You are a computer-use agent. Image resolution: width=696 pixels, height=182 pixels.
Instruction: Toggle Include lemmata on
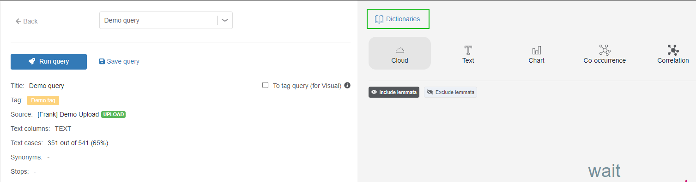[394, 92]
